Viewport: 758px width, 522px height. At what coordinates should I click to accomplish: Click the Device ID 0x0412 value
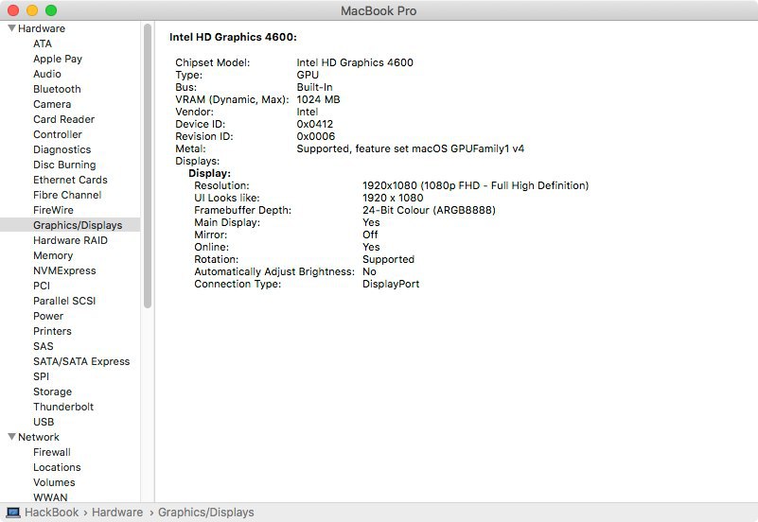coord(315,124)
